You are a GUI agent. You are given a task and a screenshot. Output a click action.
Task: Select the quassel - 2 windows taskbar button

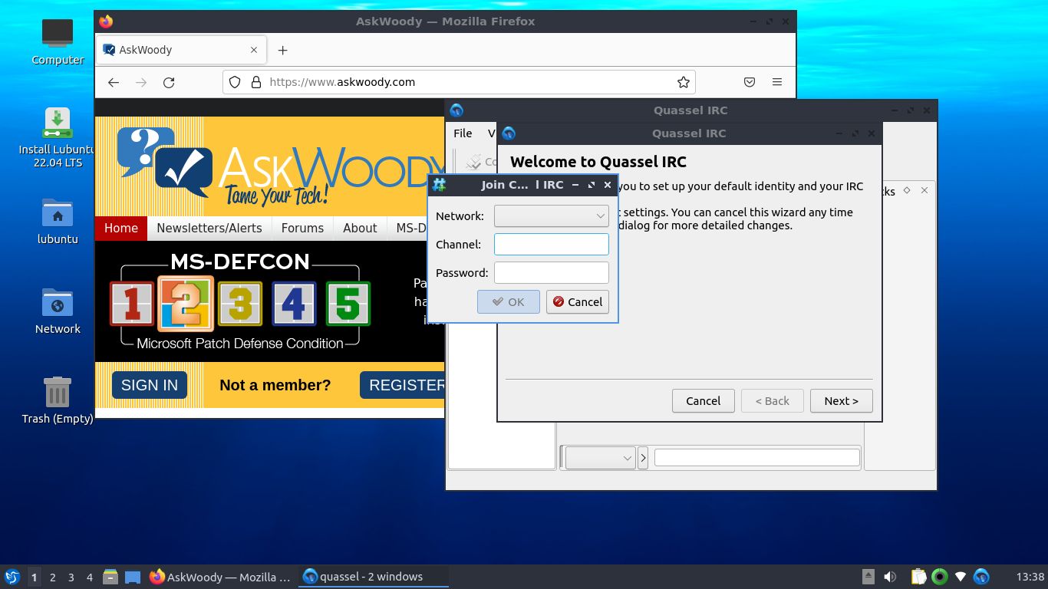[373, 577]
